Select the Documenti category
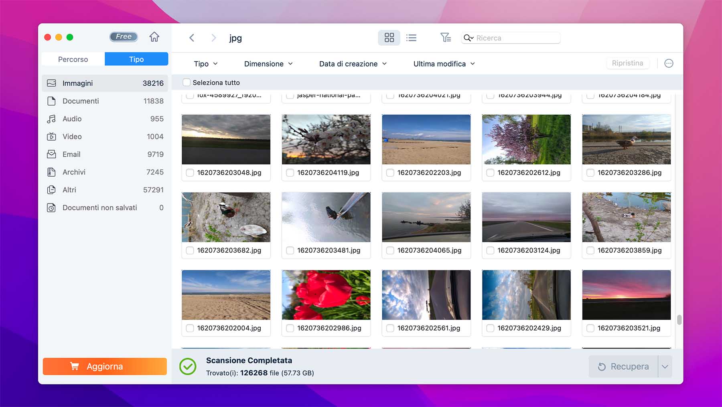 click(105, 101)
